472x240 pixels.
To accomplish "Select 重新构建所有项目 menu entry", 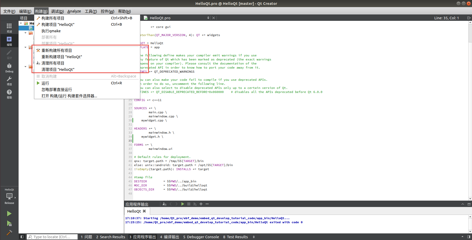I will tap(87, 50).
